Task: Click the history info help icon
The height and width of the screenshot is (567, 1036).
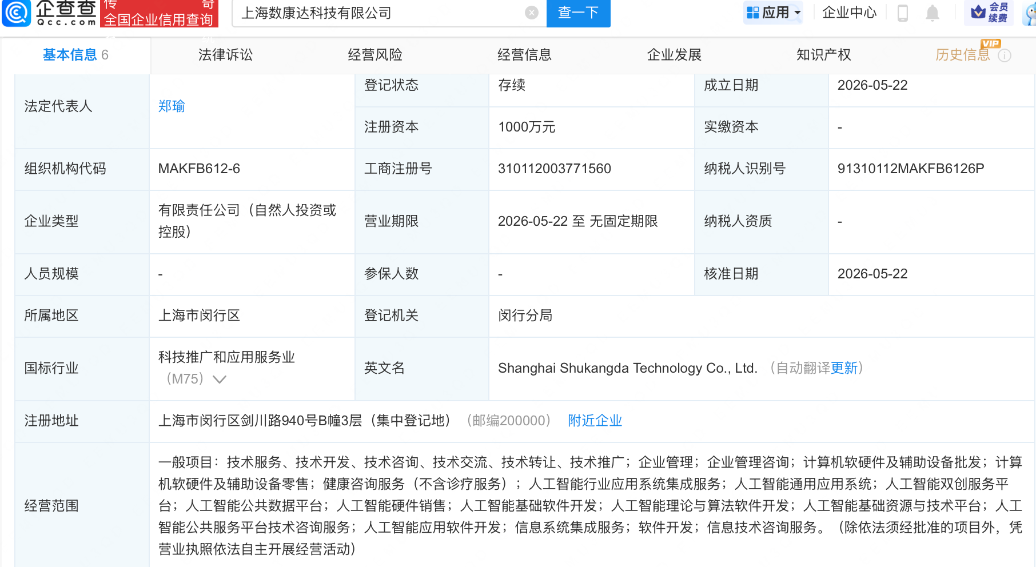Action: pos(1005,55)
